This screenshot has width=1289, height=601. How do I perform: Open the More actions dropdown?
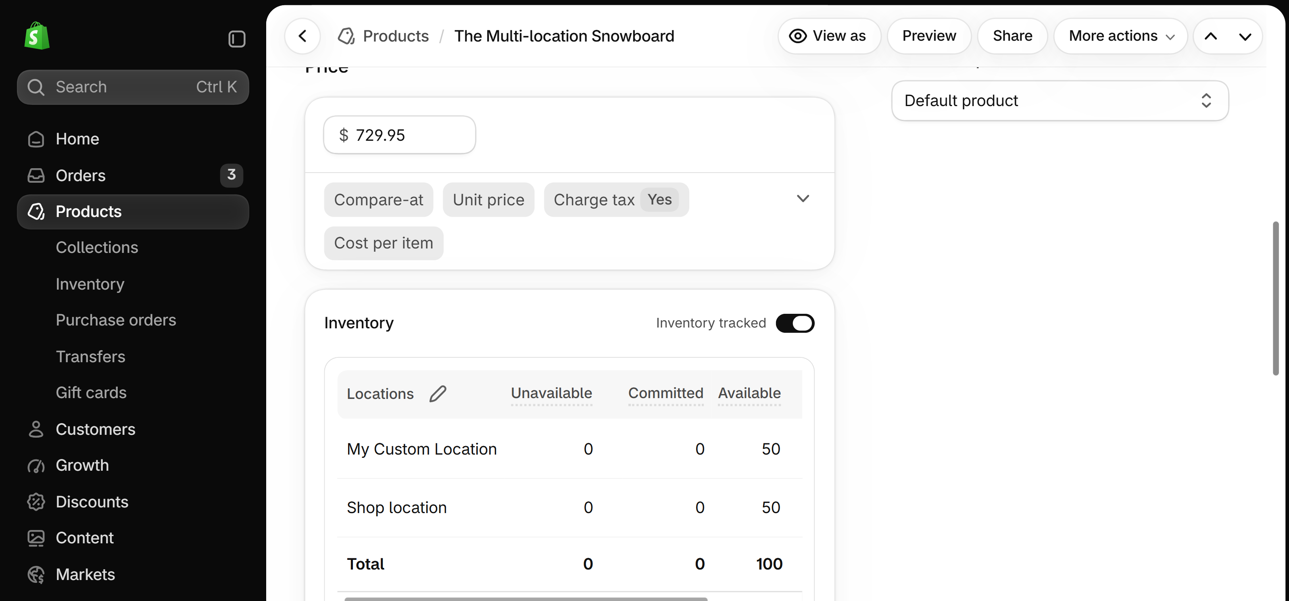coord(1120,36)
